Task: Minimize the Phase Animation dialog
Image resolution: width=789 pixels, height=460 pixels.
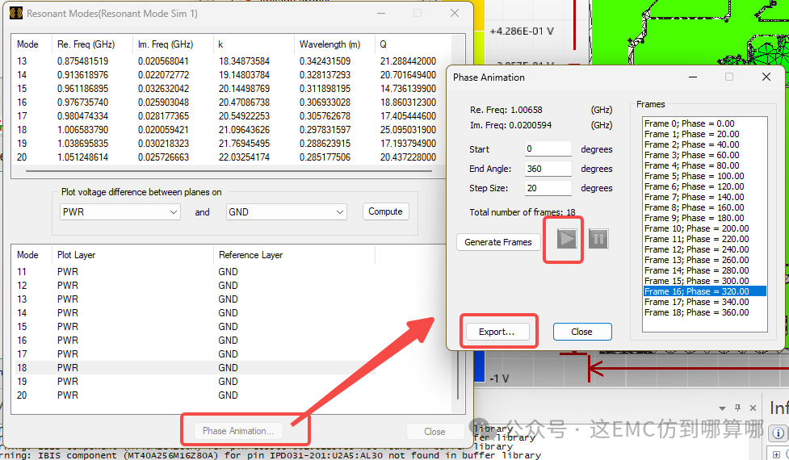Action: 693,77
